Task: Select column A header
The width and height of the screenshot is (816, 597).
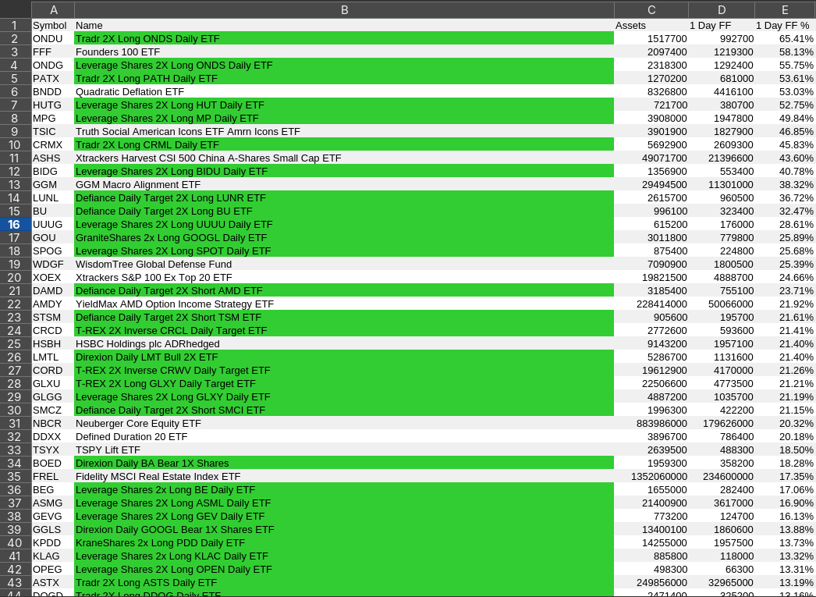Action: pos(53,10)
